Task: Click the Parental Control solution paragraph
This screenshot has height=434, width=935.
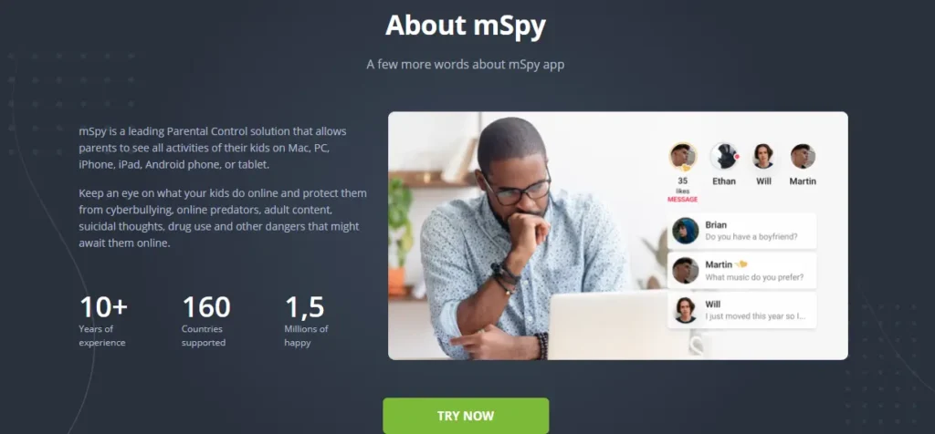Action: pos(212,148)
